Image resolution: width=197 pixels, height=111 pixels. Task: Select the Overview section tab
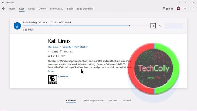pos(71,101)
